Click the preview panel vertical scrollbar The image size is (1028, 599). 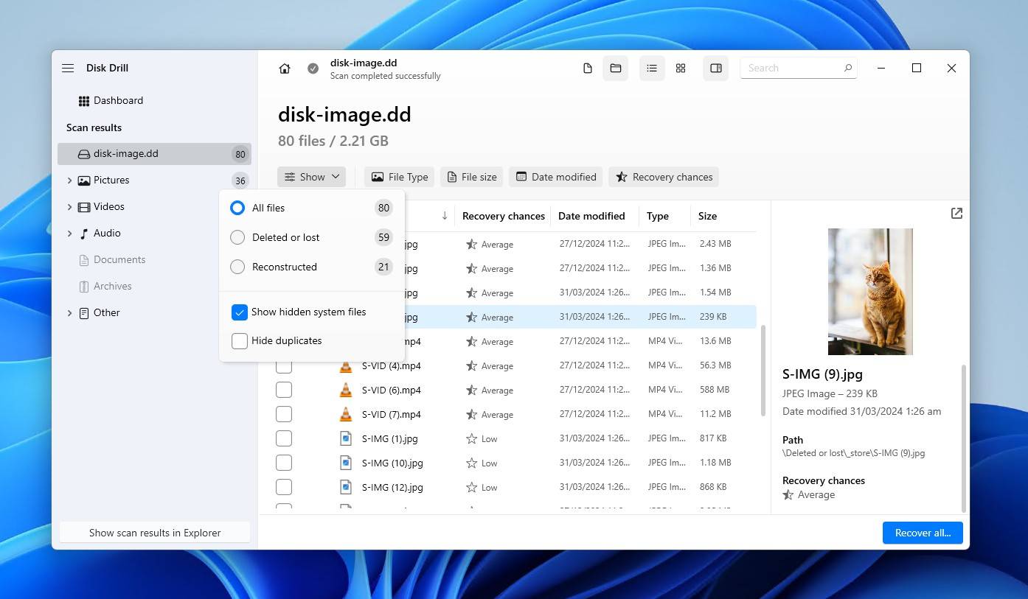point(963,438)
